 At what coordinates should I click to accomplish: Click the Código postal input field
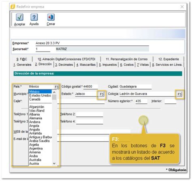click(90, 87)
